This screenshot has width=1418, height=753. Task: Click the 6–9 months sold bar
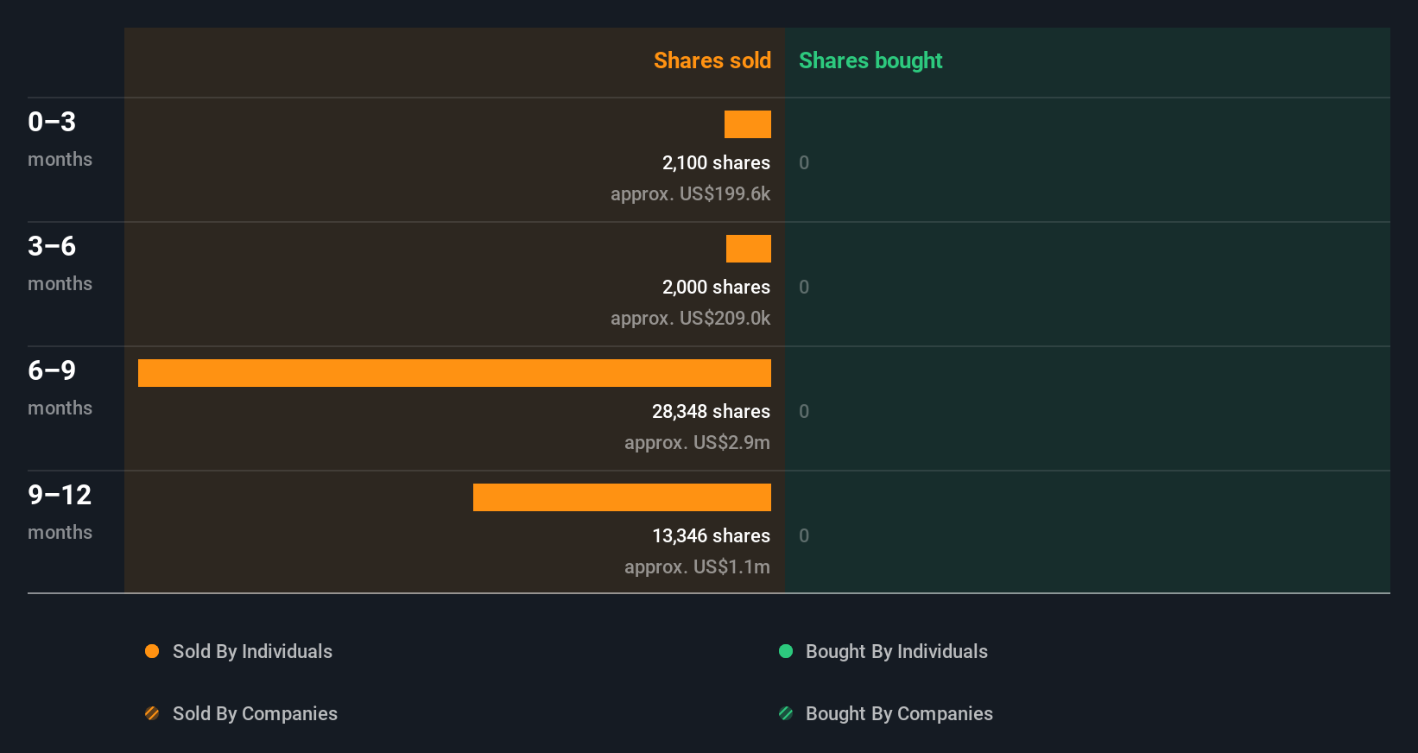(x=454, y=373)
